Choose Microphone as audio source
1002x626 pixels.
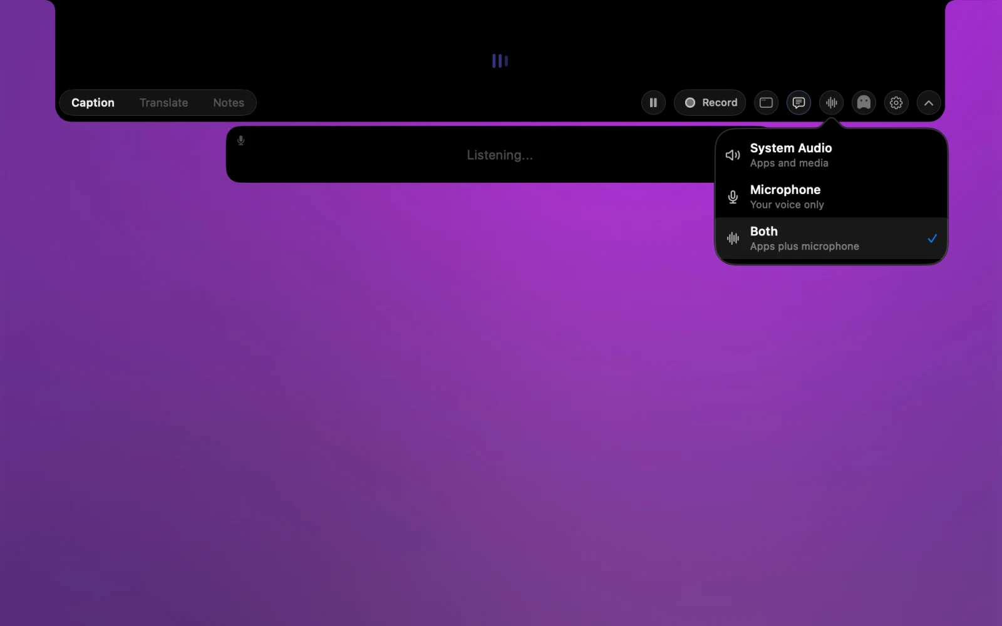[831, 197]
